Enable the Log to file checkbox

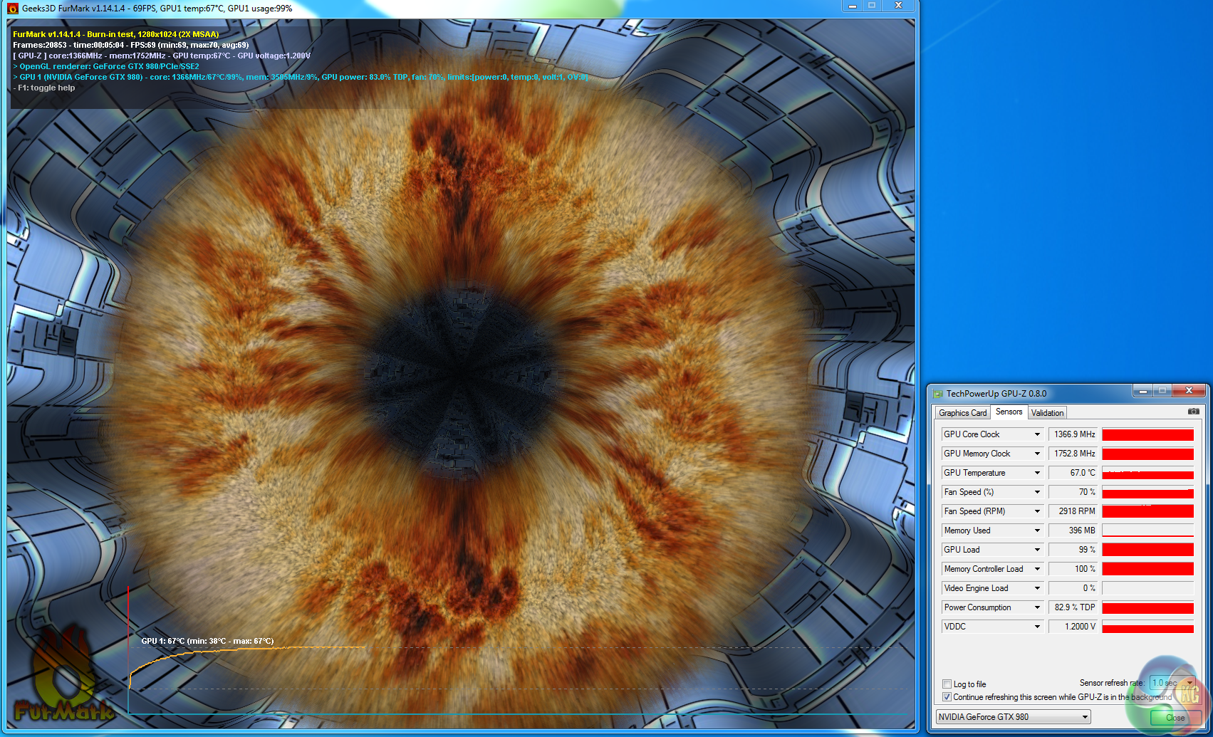coord(947,684)
